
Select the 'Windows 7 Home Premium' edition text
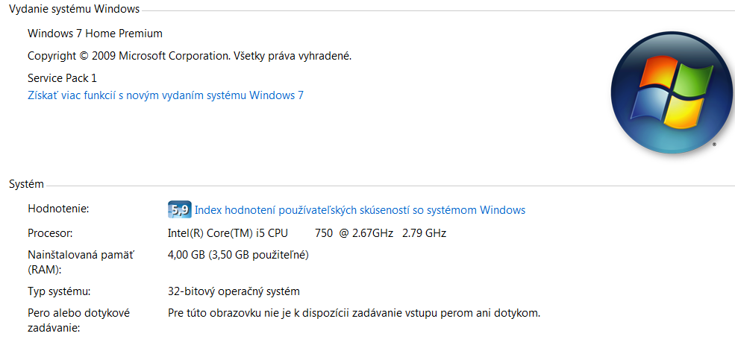pos(95,34)
